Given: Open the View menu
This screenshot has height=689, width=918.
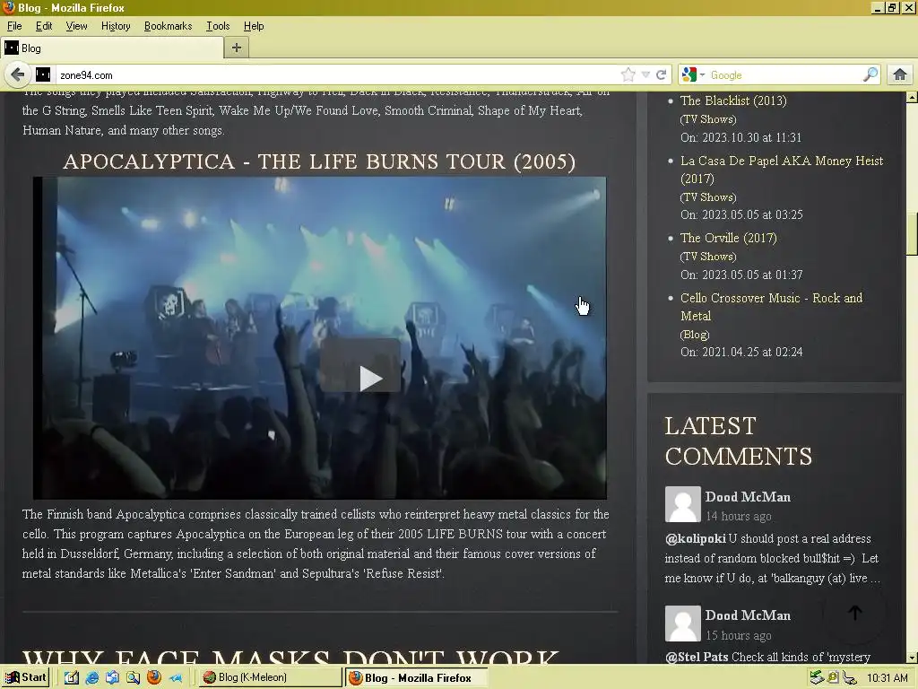Looking at the screenshot, I should click(77, 26).
